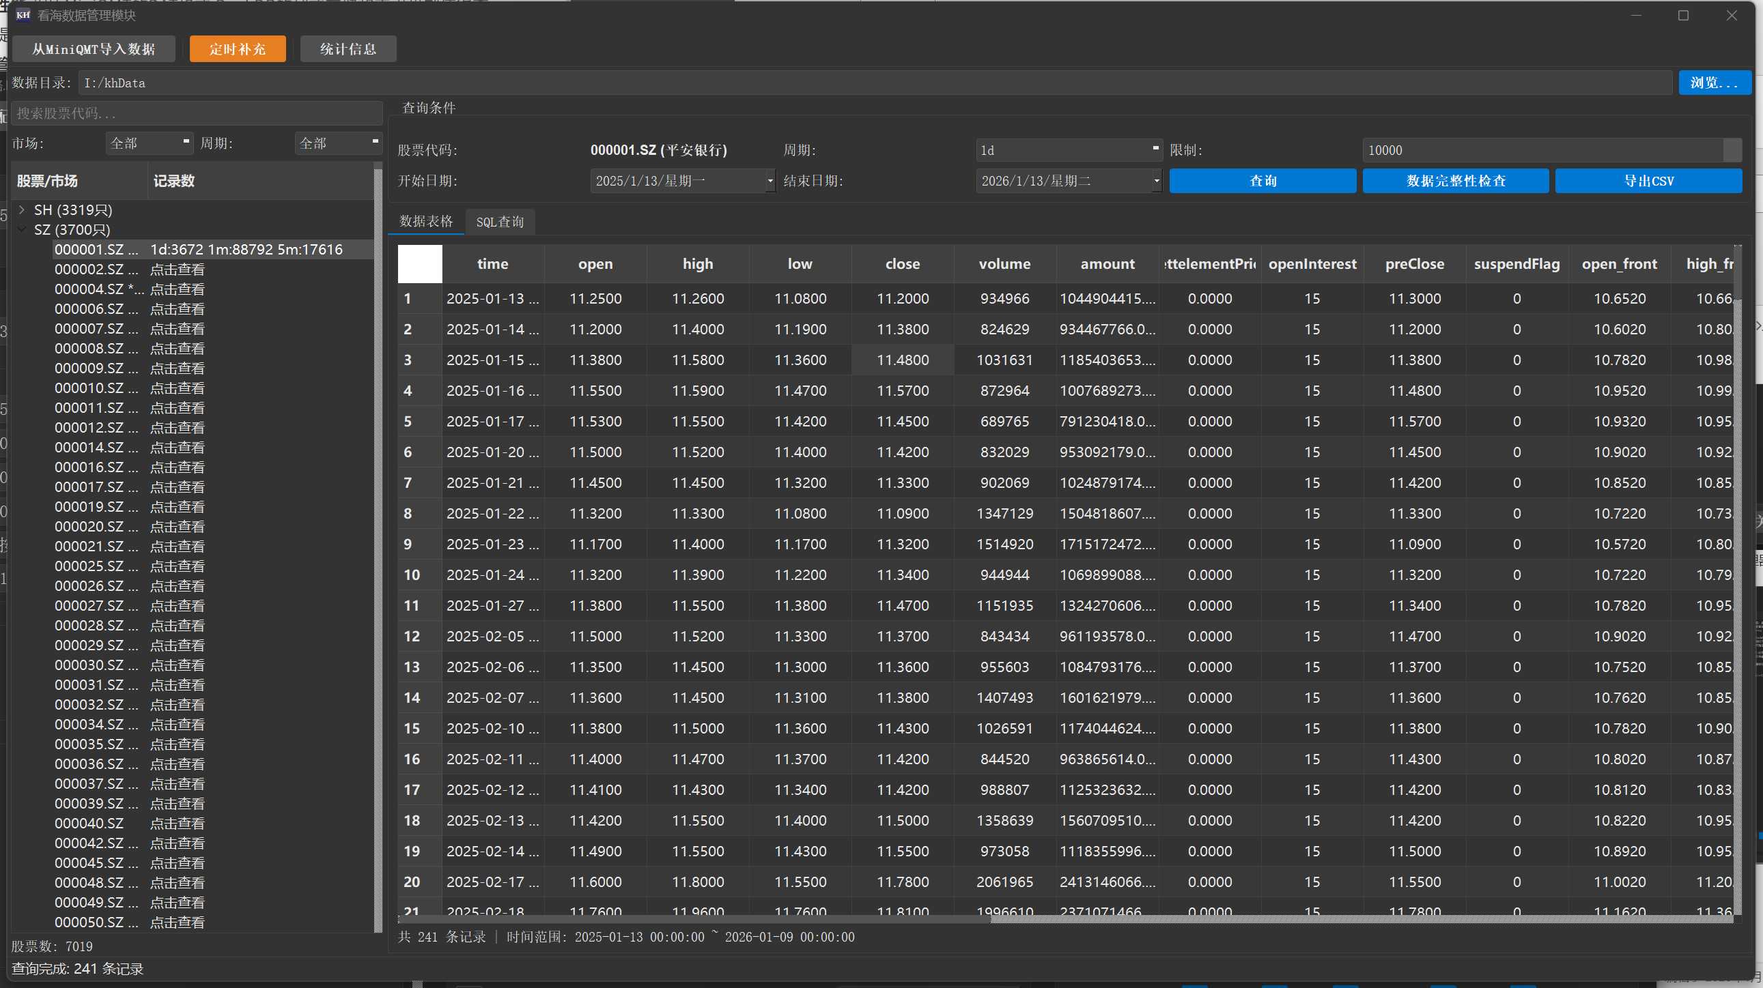Click the minimize window button
This screenshot has height=988, width=1763.
coord(1636,15)
